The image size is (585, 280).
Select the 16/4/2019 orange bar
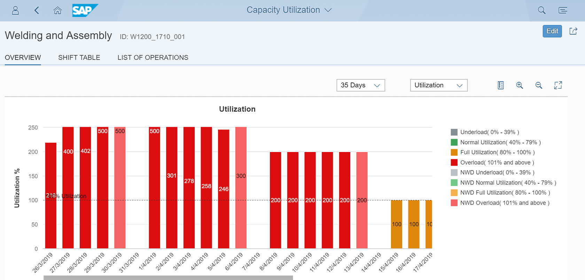(414, 224)
